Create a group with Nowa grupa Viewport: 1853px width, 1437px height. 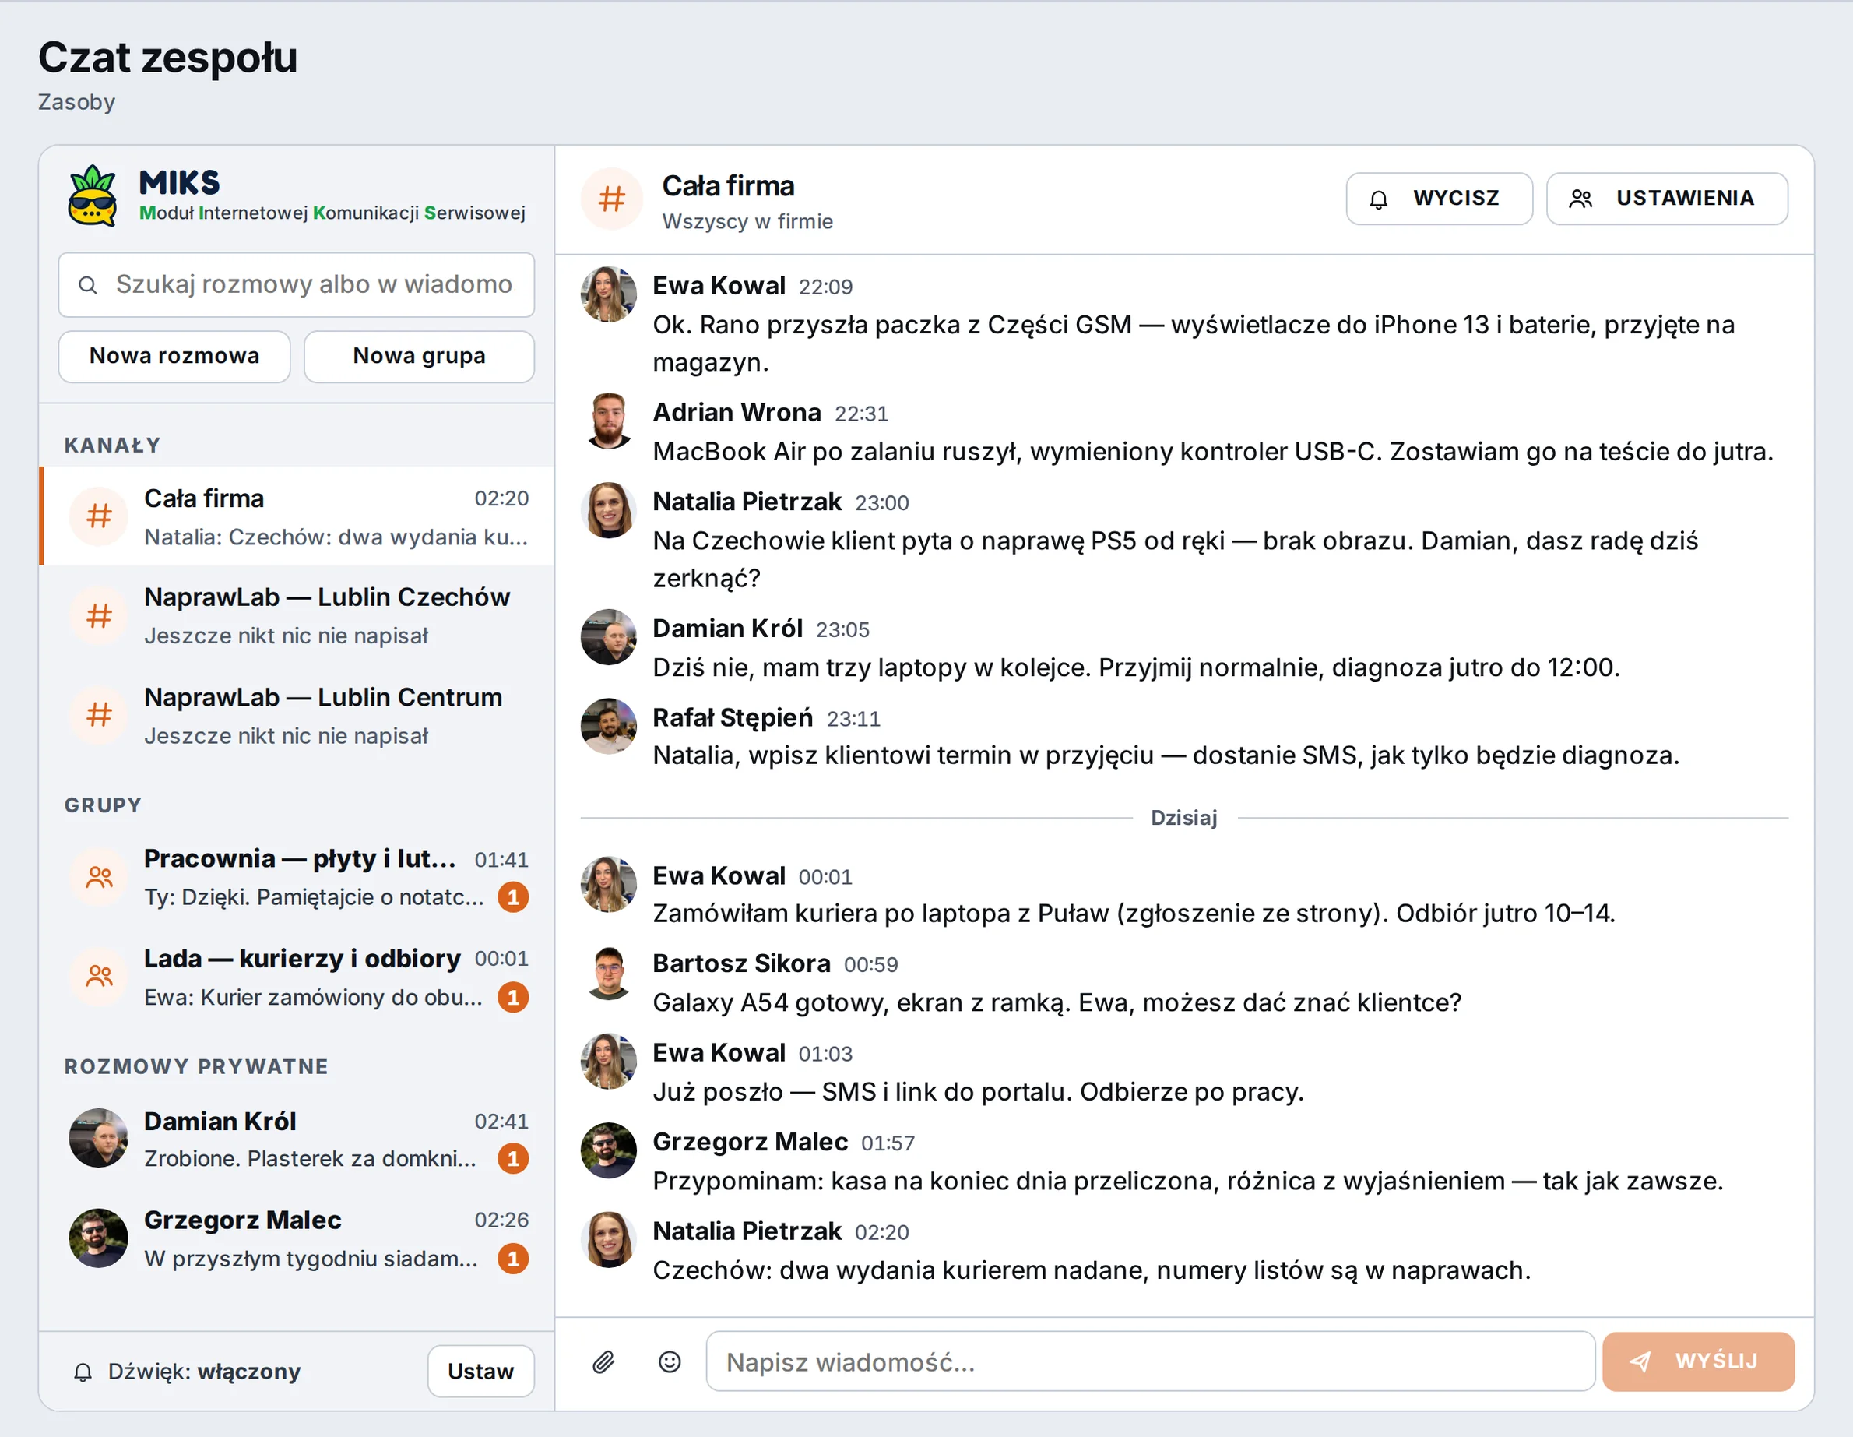pos(419,357)
